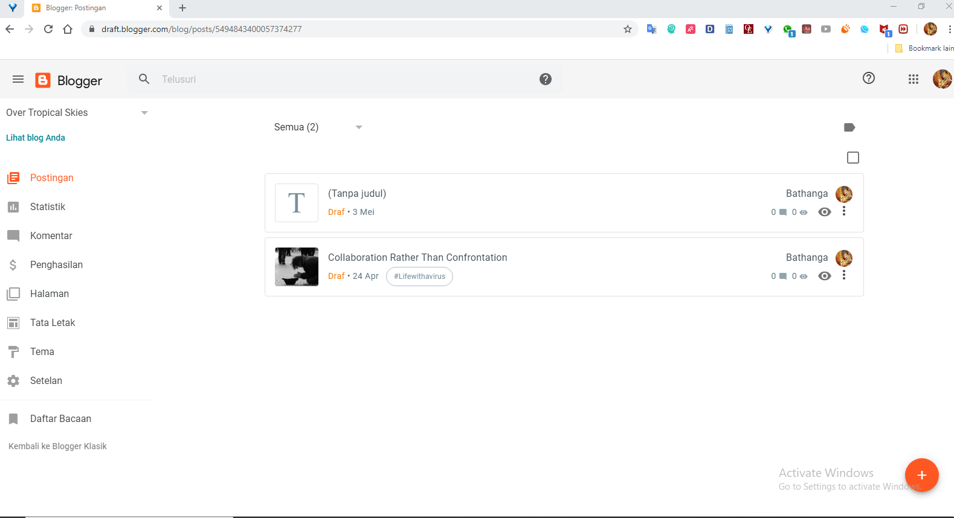Expand the Semua (2) filter dropdown

coord(318,127)
